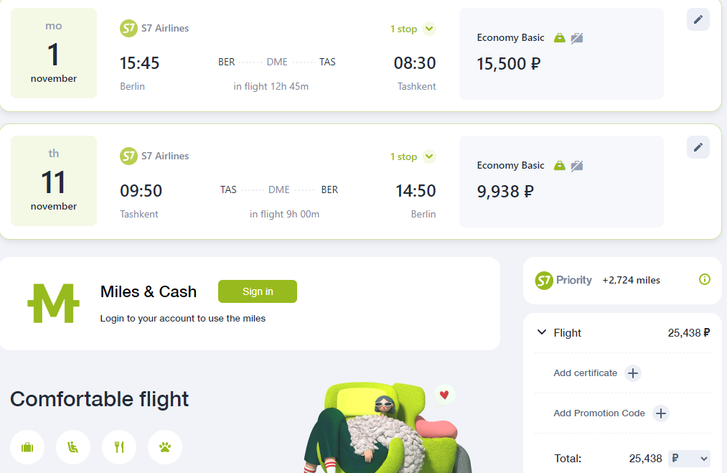Select the November 1 date tile
The width and height of the screenshot is (727, 473).
click(x=54, y=53)
